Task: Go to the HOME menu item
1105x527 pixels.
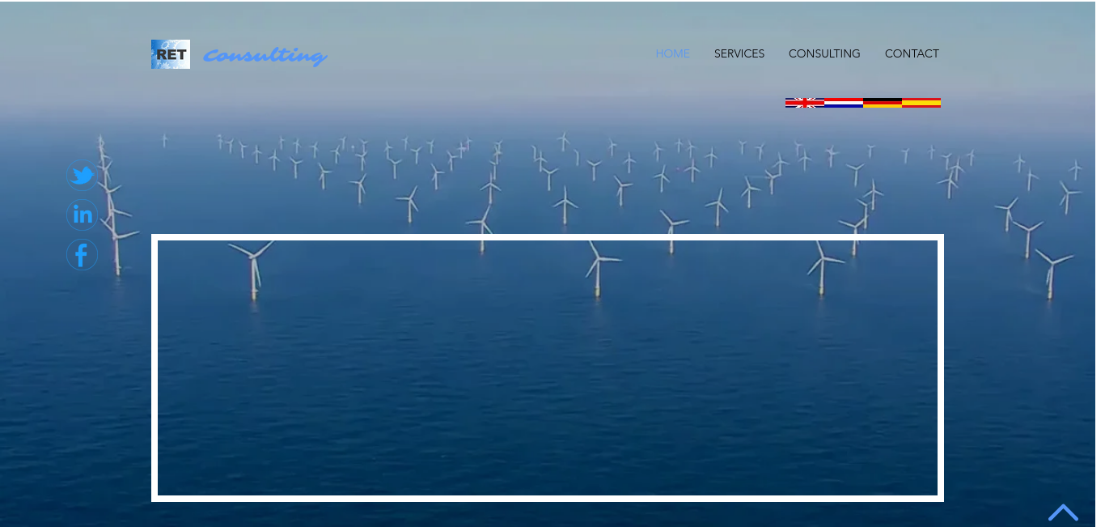Action: click(x=672, y=53)
